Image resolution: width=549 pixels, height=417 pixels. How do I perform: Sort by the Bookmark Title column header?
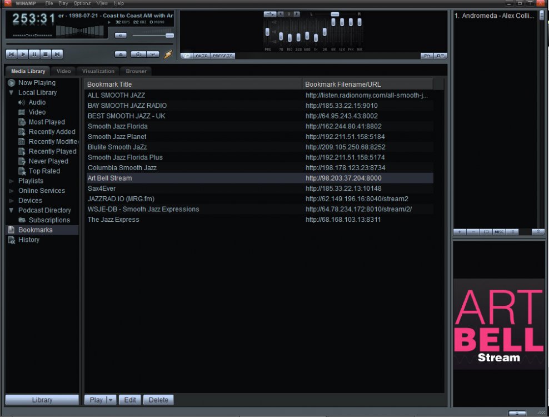pyautogui.click(x=193, y=84)
